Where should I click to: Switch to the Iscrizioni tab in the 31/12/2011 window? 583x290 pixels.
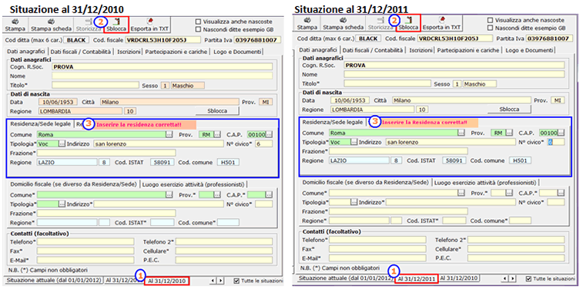(x=421, y=50)
